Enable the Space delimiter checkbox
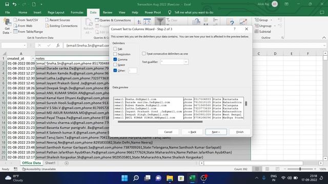The width and height of the screenshot is (328, 184). coord(115,65)
